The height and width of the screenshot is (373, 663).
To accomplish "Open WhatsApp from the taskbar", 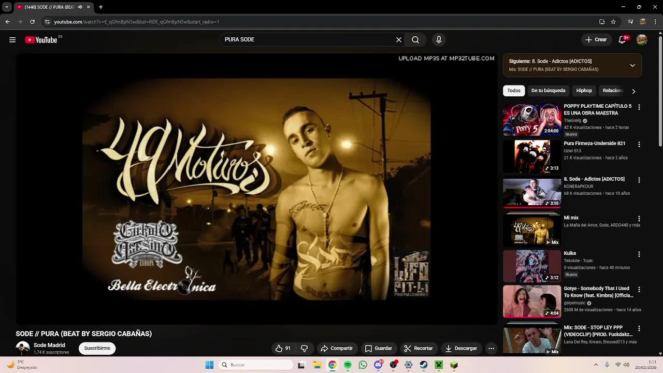I will 363,365.
